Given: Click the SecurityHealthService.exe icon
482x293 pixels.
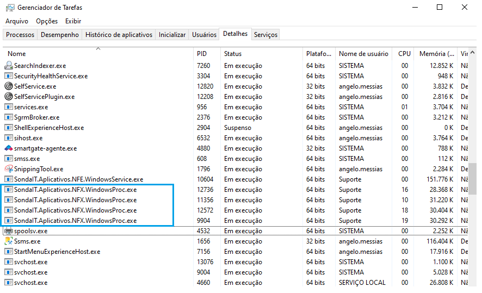Looking at the screenshot, I should pos(9,76).
